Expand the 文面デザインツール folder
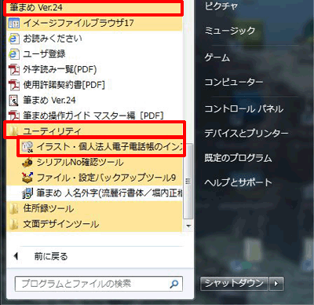Viewport: 314px width, 305px height. pos(94,224)
